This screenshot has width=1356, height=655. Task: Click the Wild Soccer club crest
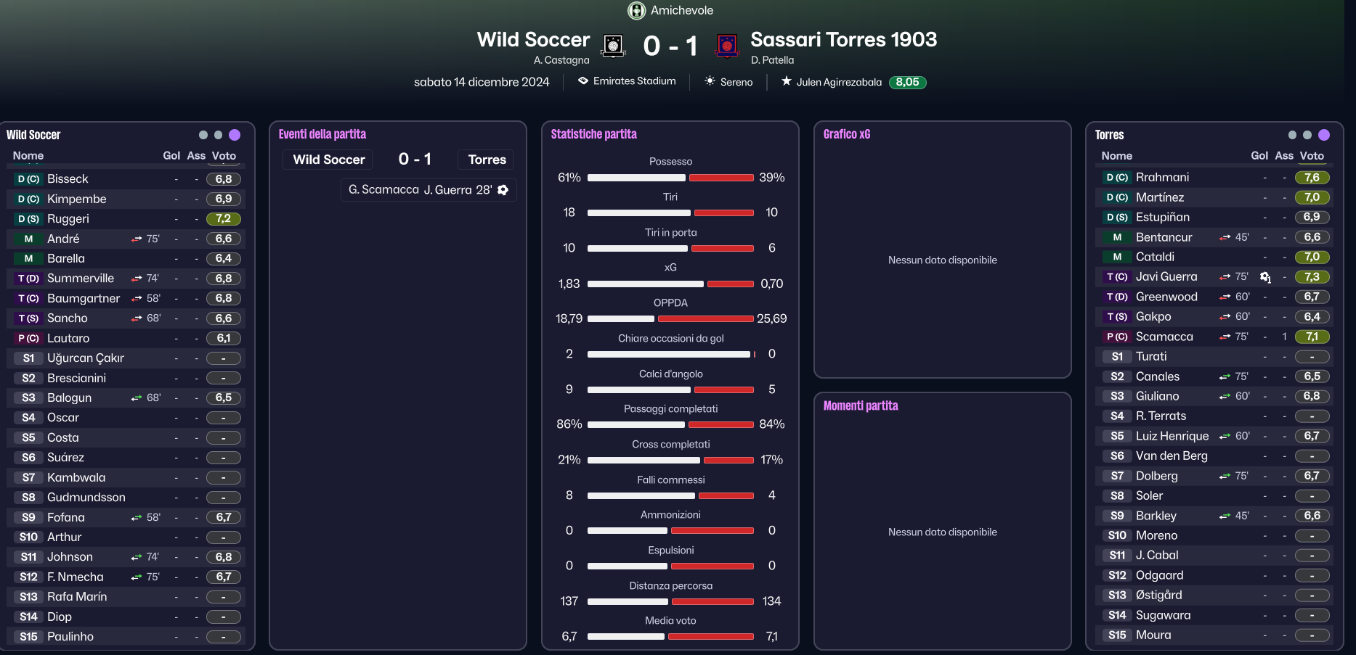(x=613, y=46)
